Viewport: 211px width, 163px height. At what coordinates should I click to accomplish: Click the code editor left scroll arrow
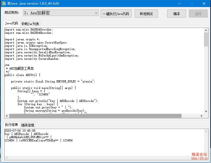(6, 116)
